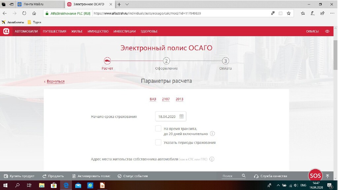338x190 pixels.
Task: Change the car year 2013 link
Action: (179, 99)
